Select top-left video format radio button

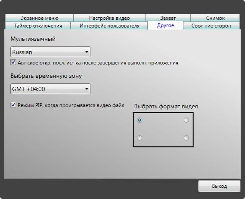coord(140,120)
